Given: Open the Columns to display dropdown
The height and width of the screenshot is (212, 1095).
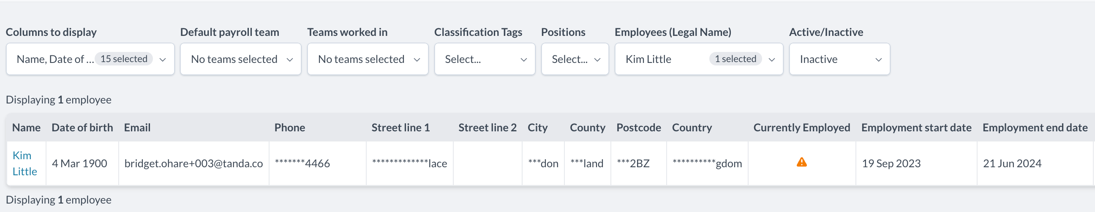Looking at the screenshot, I should tap(90, 60).
